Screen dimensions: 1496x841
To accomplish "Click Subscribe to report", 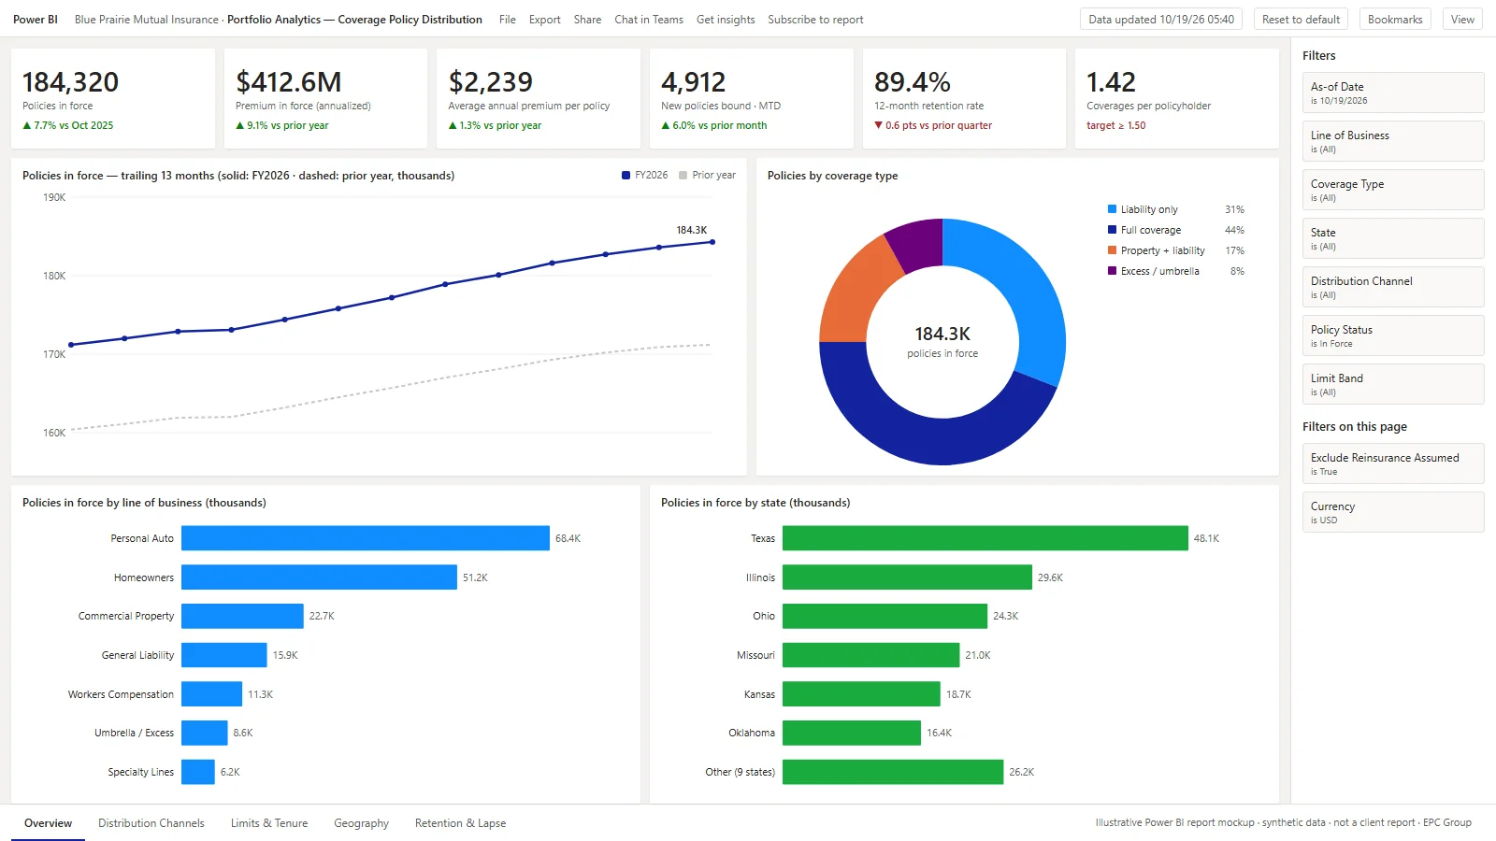I will pos(815,20).
